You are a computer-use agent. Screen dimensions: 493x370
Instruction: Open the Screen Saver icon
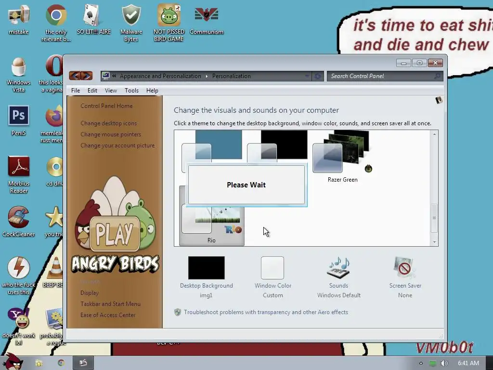point(404,268)
